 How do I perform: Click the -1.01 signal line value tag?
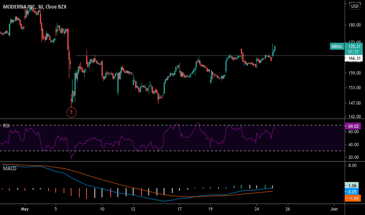click(x=352, y=198)
